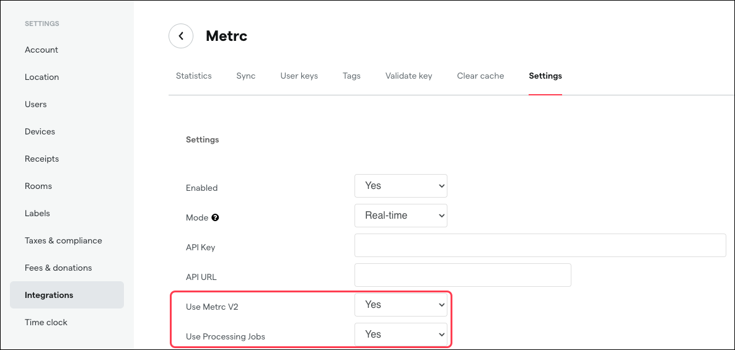
Task: Click the Settings section heading
Action: pos(203,139)
